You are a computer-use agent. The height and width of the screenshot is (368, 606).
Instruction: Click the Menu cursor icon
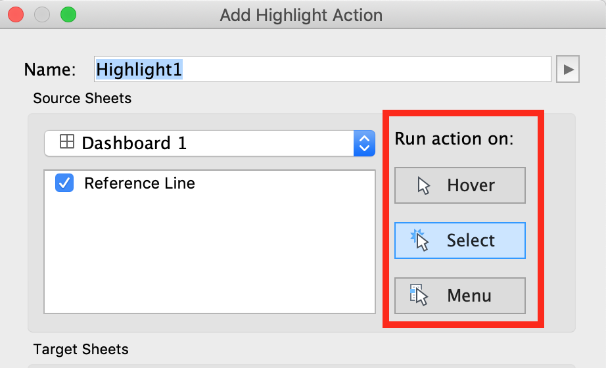coord(419,296)
